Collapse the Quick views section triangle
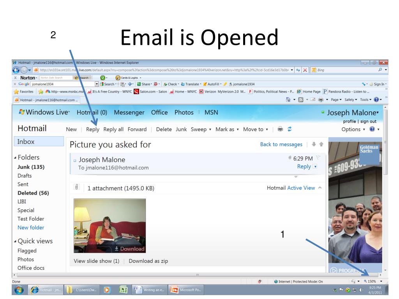This screenshot has width=399, height=299. 15,241
